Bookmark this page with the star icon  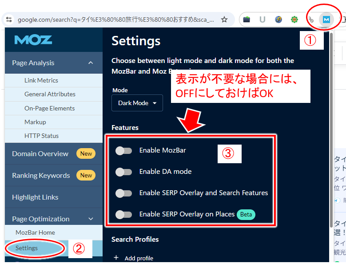pyautogui.click(x=224, y=20)
